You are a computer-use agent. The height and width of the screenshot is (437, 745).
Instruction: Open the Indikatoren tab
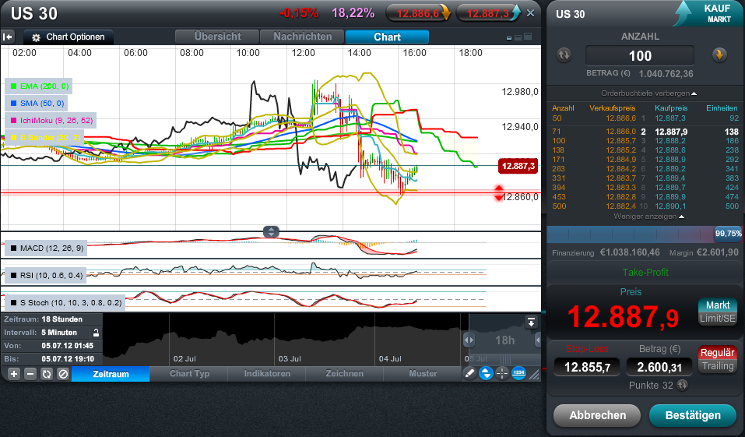click(x=267, y=374)
